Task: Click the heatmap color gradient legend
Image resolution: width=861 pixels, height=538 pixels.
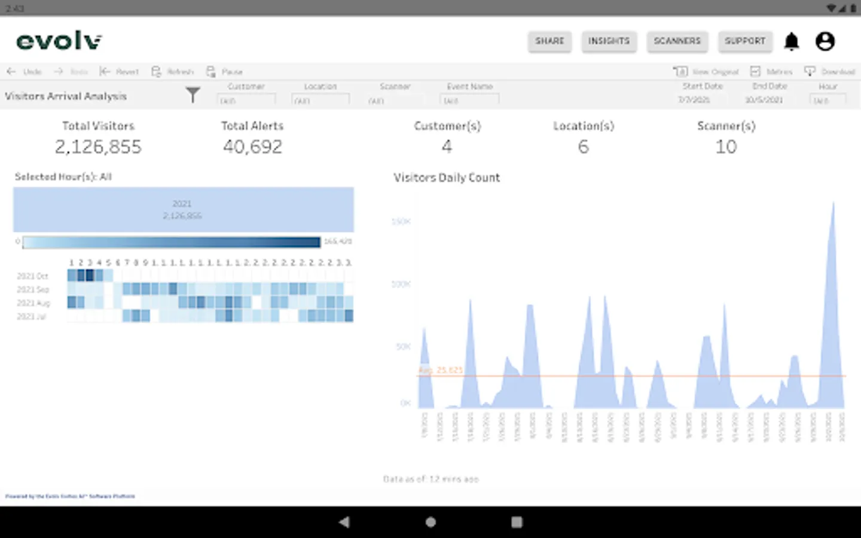Action: (171, 242)
